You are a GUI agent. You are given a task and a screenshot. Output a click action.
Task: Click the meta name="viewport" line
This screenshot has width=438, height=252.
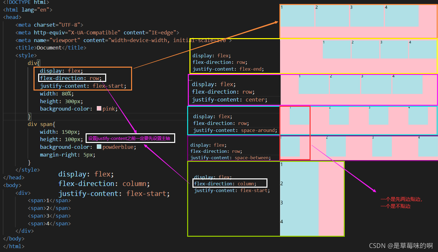click(x=123, y=40)
